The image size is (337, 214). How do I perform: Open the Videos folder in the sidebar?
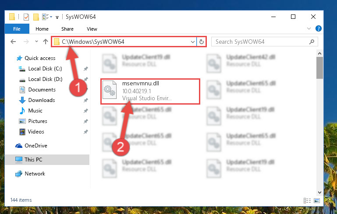click(36, 132)
